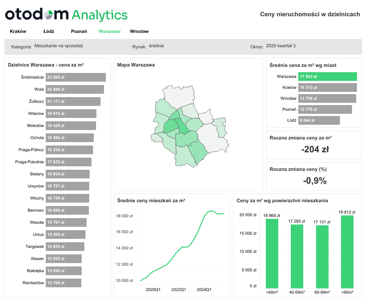Expand the Rynek filter set to średnia
This screenshot has width=366, height=302.
point(156,46)
